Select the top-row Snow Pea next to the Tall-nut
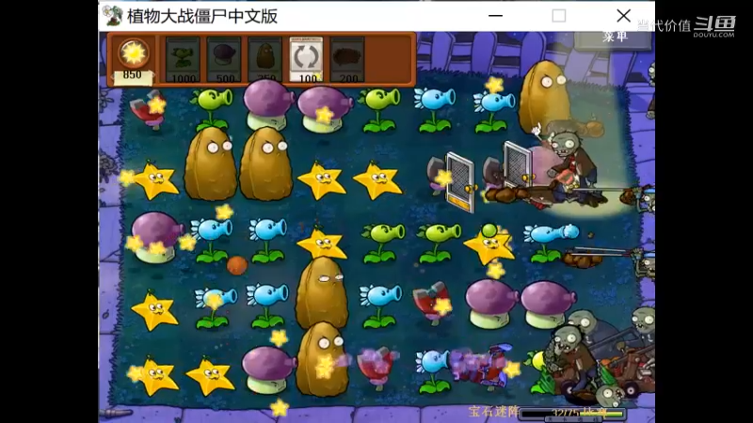 click(491, 112)
